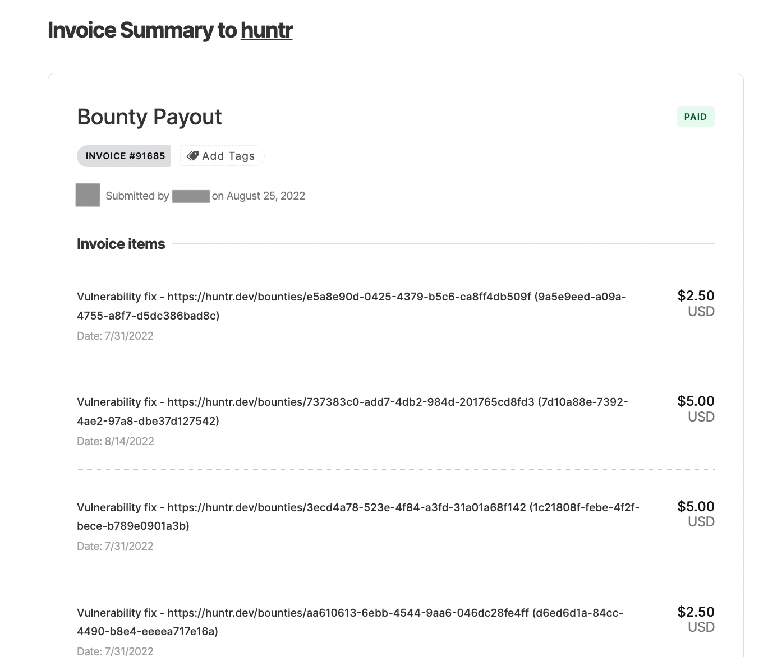Click the gray submitter avatar thumbnail
This screenshot has width=782, height=657.
point(88,195)
